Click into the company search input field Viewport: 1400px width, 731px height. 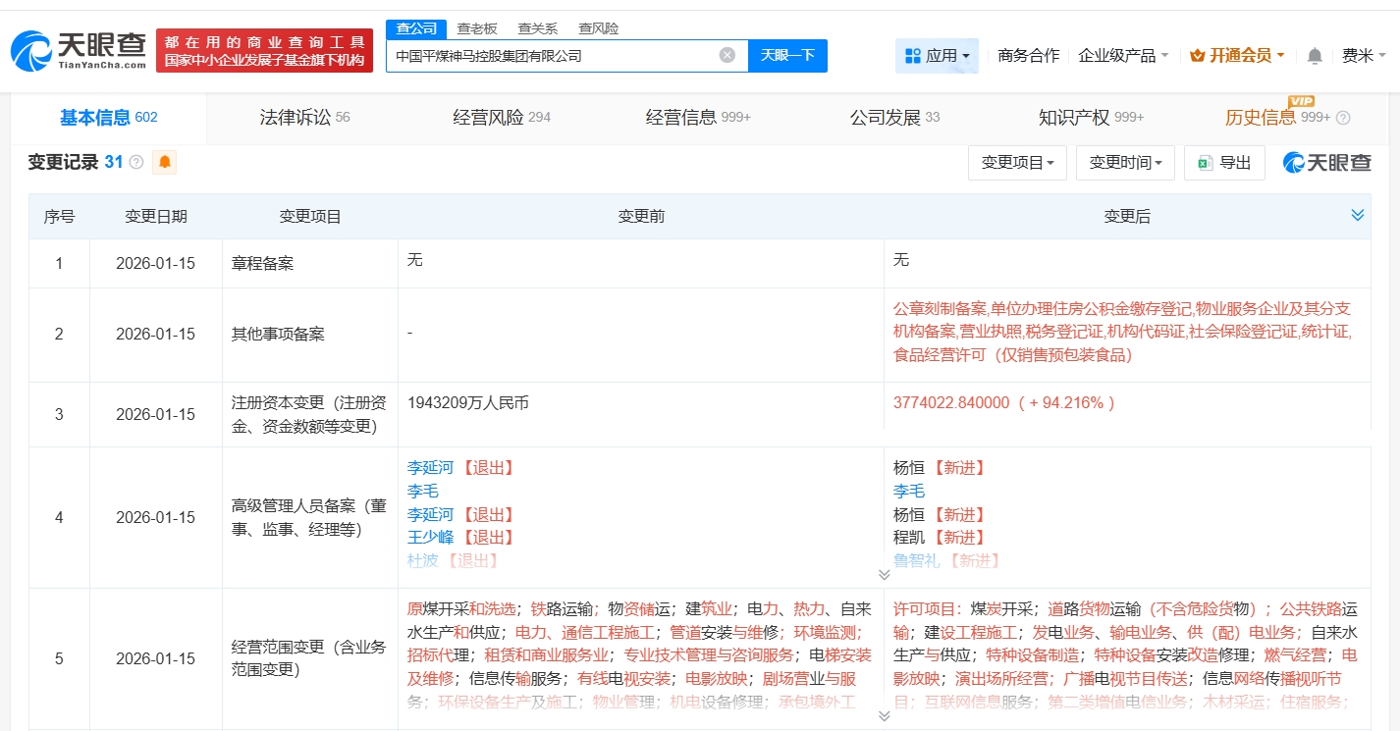(550, 56)
